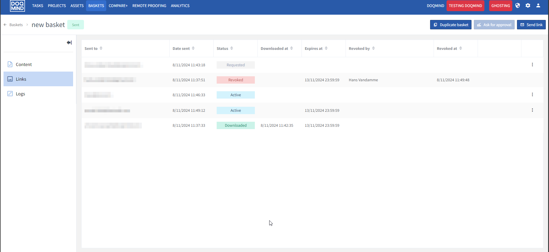549x252 pixels.
Task: Sort by Revoked by column
Action: (373, 48)
